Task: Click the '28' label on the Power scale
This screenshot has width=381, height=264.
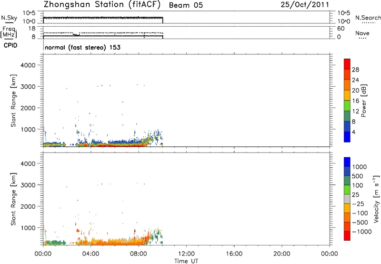Action: point(355,70)
